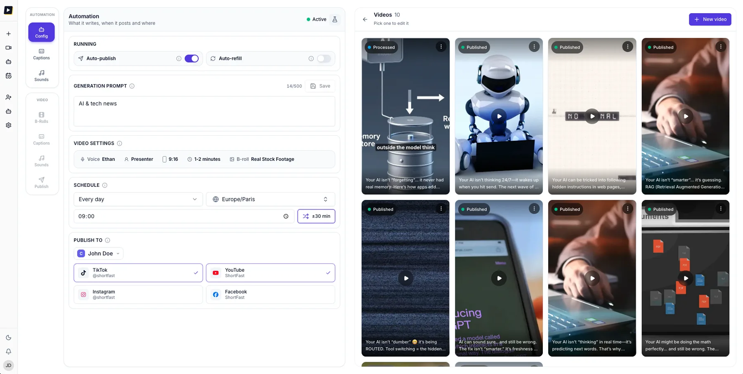
Task: Open the people/team icon in left rail
Action: tap(8, 97)
